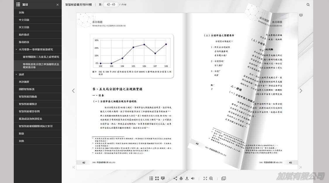The width and height of the screenshot is (329, 183).
Task: Click the left page number 42
Action: (x=84, y=163)
